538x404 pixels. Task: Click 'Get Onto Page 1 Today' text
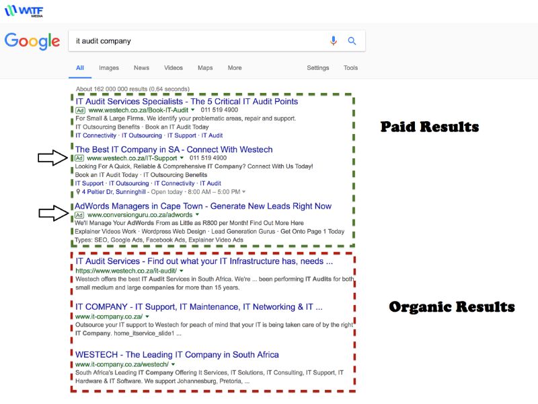click(x=313, y=232)
